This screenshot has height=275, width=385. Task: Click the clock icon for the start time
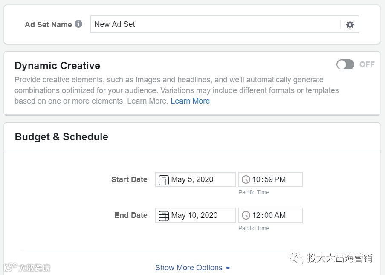click(x=246, y=179)
